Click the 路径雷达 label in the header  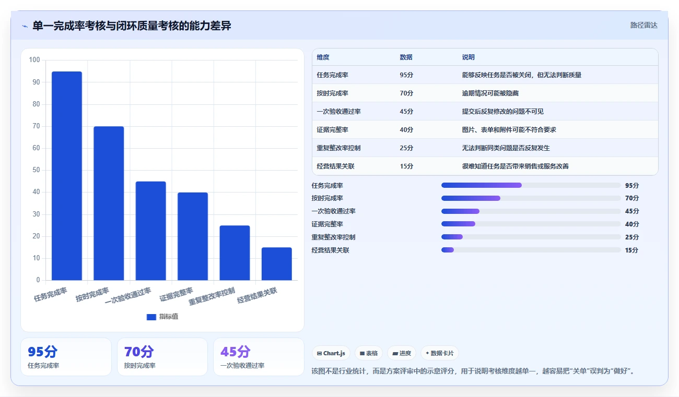point(643,25)
